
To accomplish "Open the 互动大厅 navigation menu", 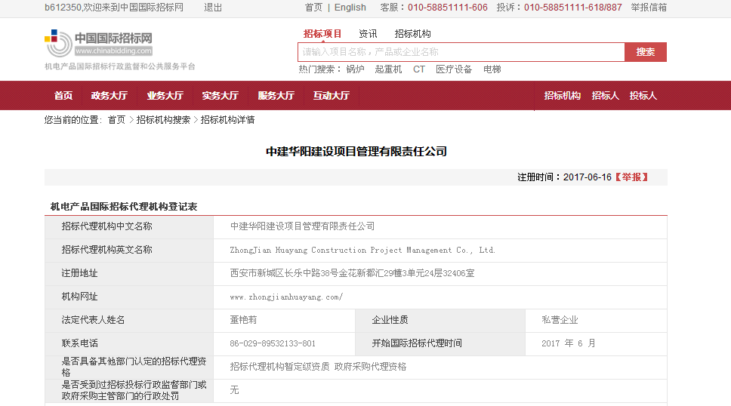I will point(331,96).
